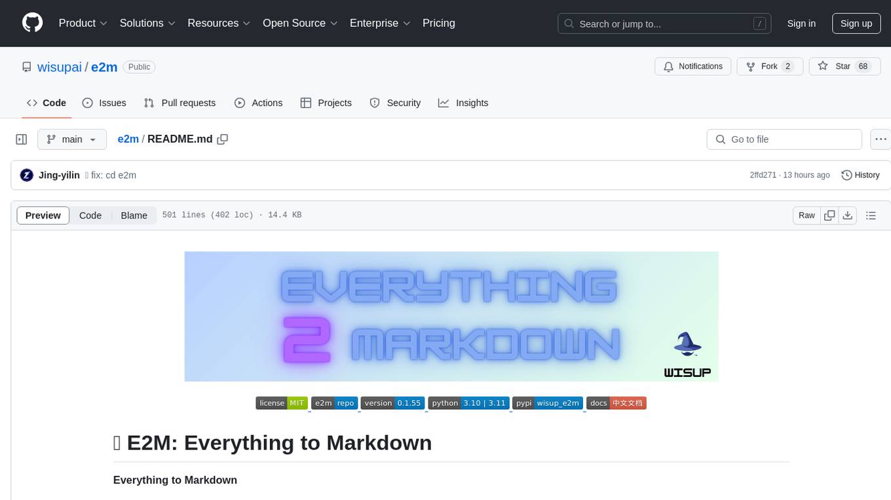Click the E2M: Everything to Markdown heading
891x500 pixels.
click(273, 443)
